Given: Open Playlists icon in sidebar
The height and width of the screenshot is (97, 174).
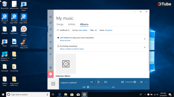Looking at the screenshot, I should 51,48.
